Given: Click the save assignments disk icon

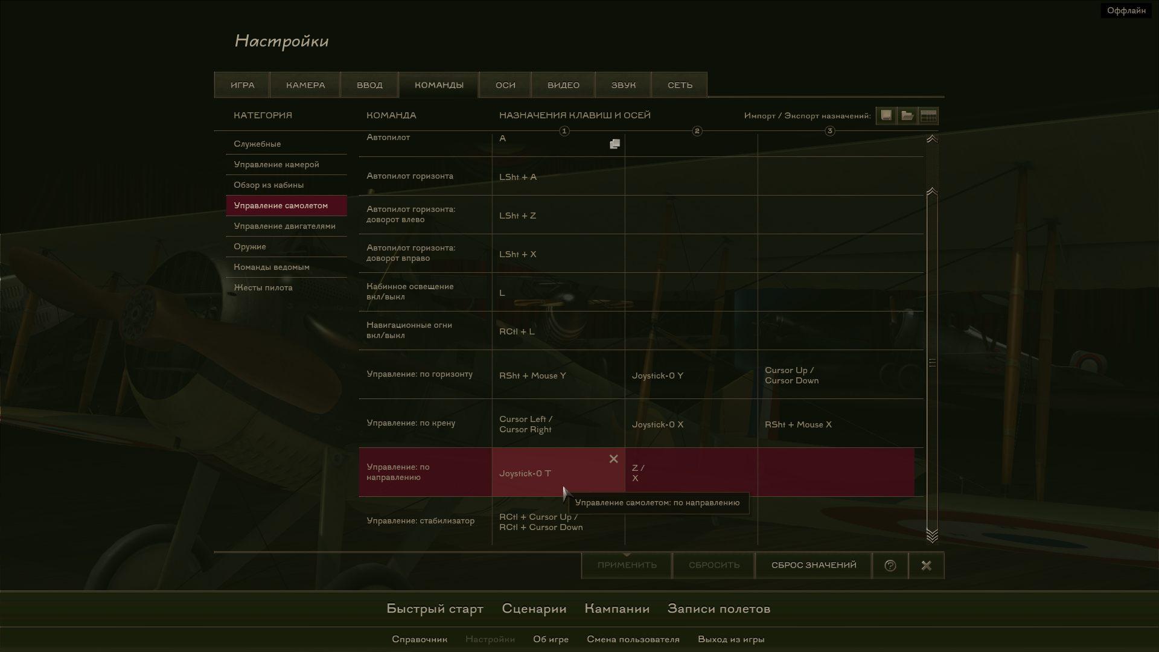Looking at the screenshot, I should (886, 115).
